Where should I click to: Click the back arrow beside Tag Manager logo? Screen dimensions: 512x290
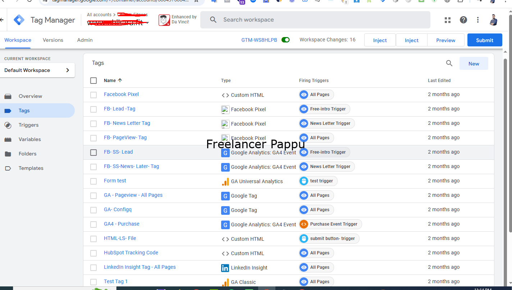pos(2,20)
